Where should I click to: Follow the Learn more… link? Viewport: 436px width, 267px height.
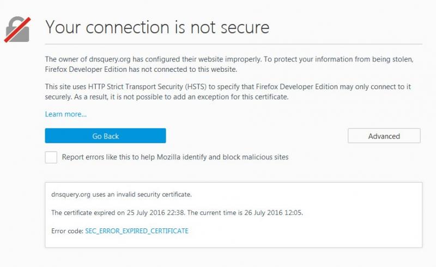[x=65, y=114]
